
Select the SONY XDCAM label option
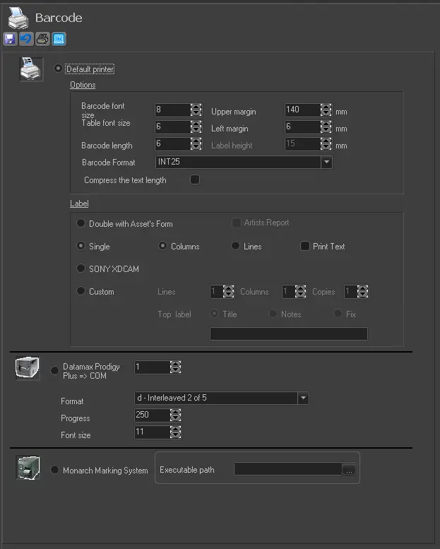point(81,269)
